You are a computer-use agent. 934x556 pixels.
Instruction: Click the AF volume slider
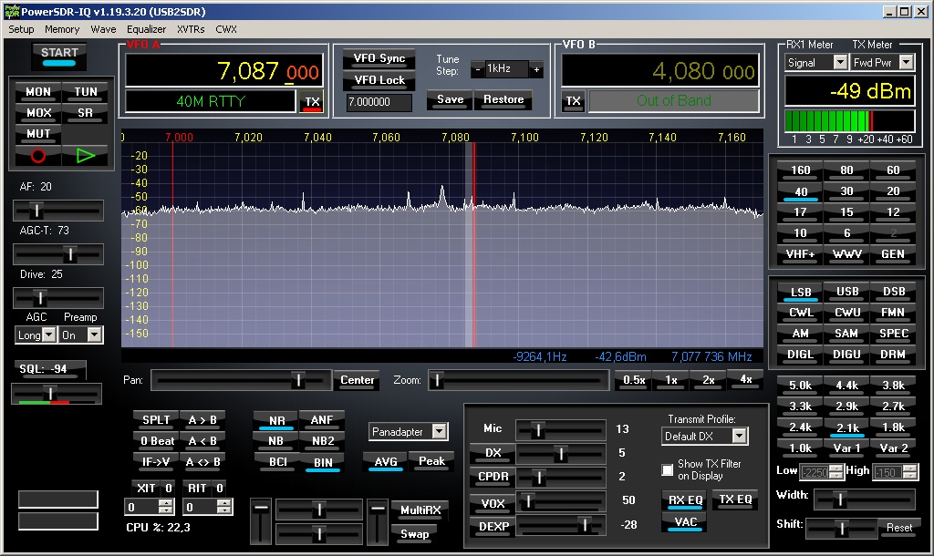[58, 211]
